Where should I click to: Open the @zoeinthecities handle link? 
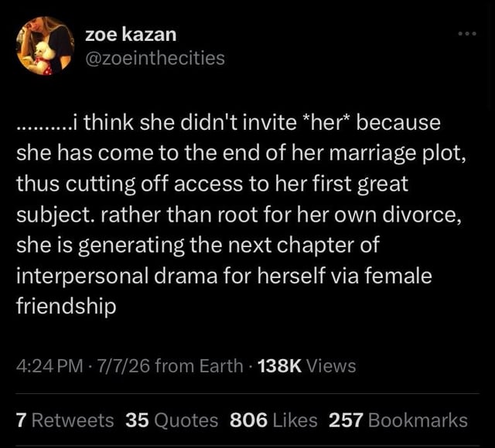click(x=155, y=59)
